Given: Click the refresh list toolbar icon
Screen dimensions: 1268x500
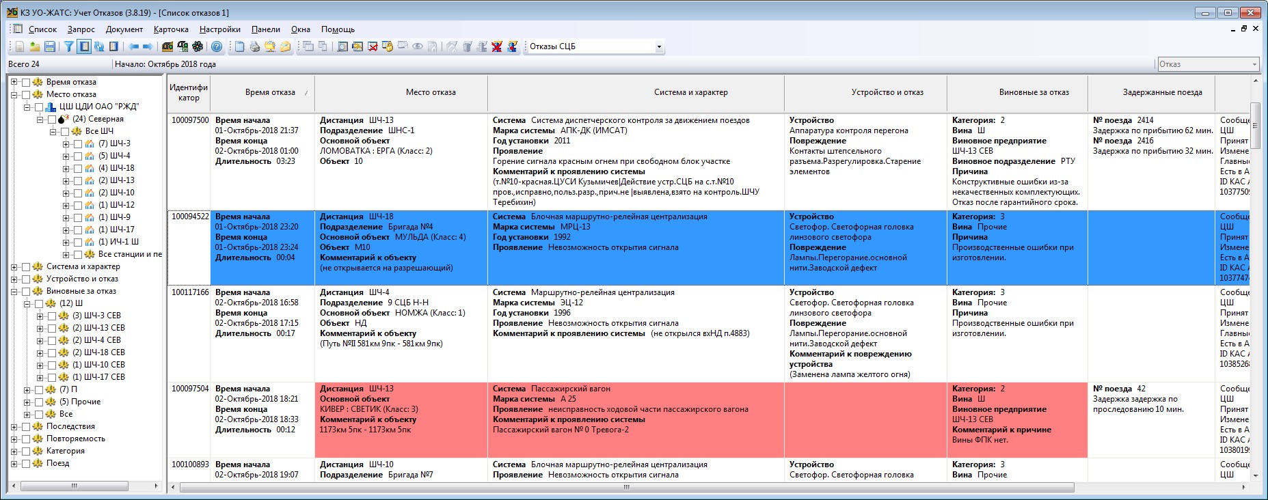Looking at the screenshot, I should coord(99,46).
